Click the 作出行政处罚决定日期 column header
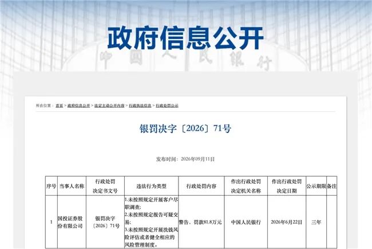Screen dimensions: 372x249 [287, 186]
